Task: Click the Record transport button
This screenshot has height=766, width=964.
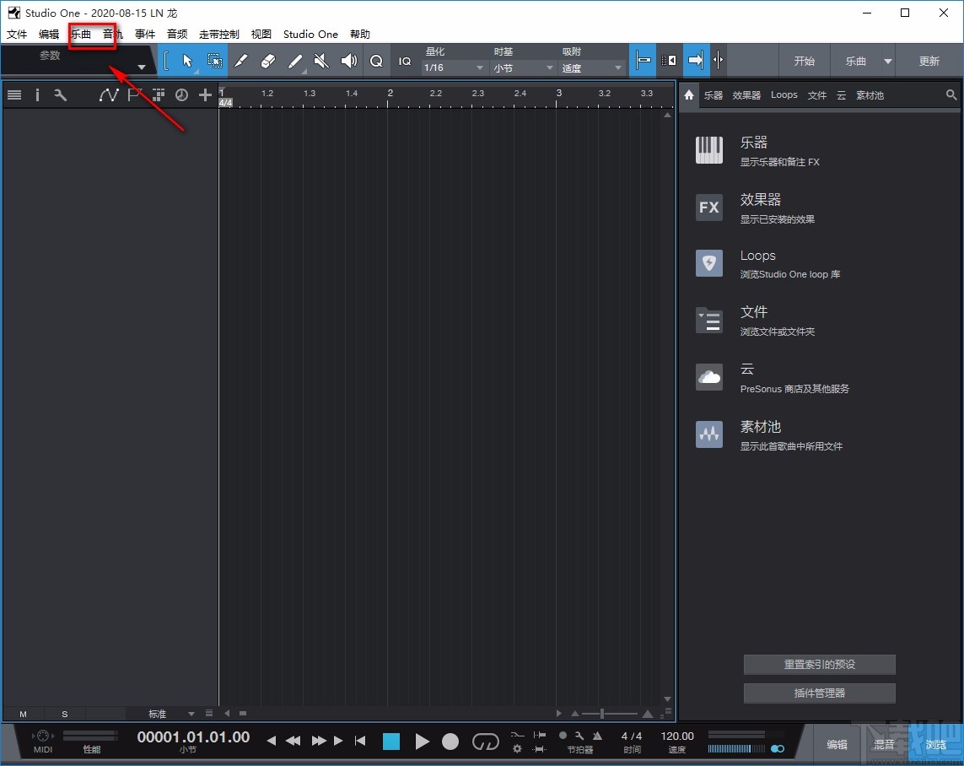Action: point(450,742)
